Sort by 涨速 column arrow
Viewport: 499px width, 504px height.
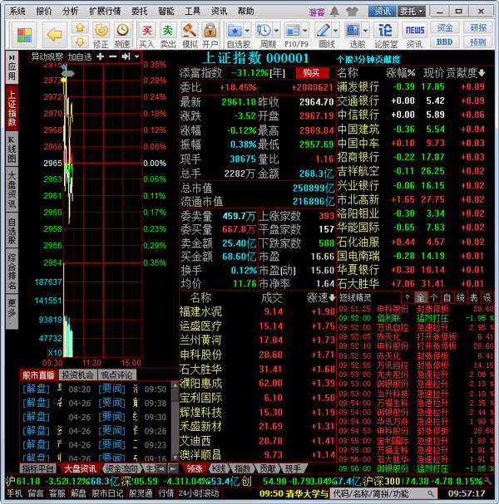(332, 298)
